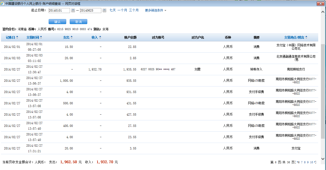
Task: Expand 更多筛选条件 filter options
Action: 155,11
